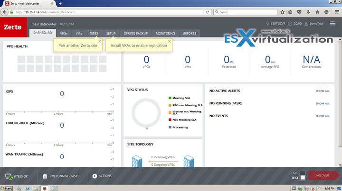Go to browser home page icon

(x=317, y=12)
